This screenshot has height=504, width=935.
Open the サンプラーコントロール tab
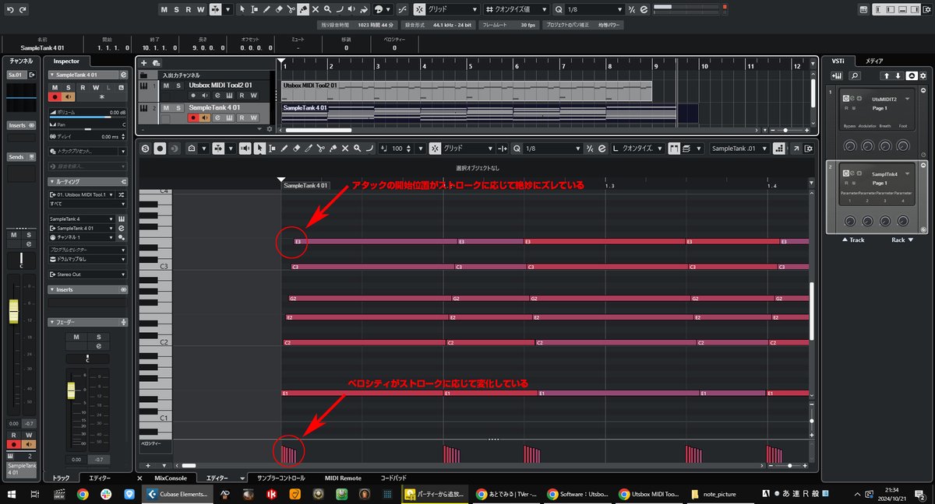281,478
